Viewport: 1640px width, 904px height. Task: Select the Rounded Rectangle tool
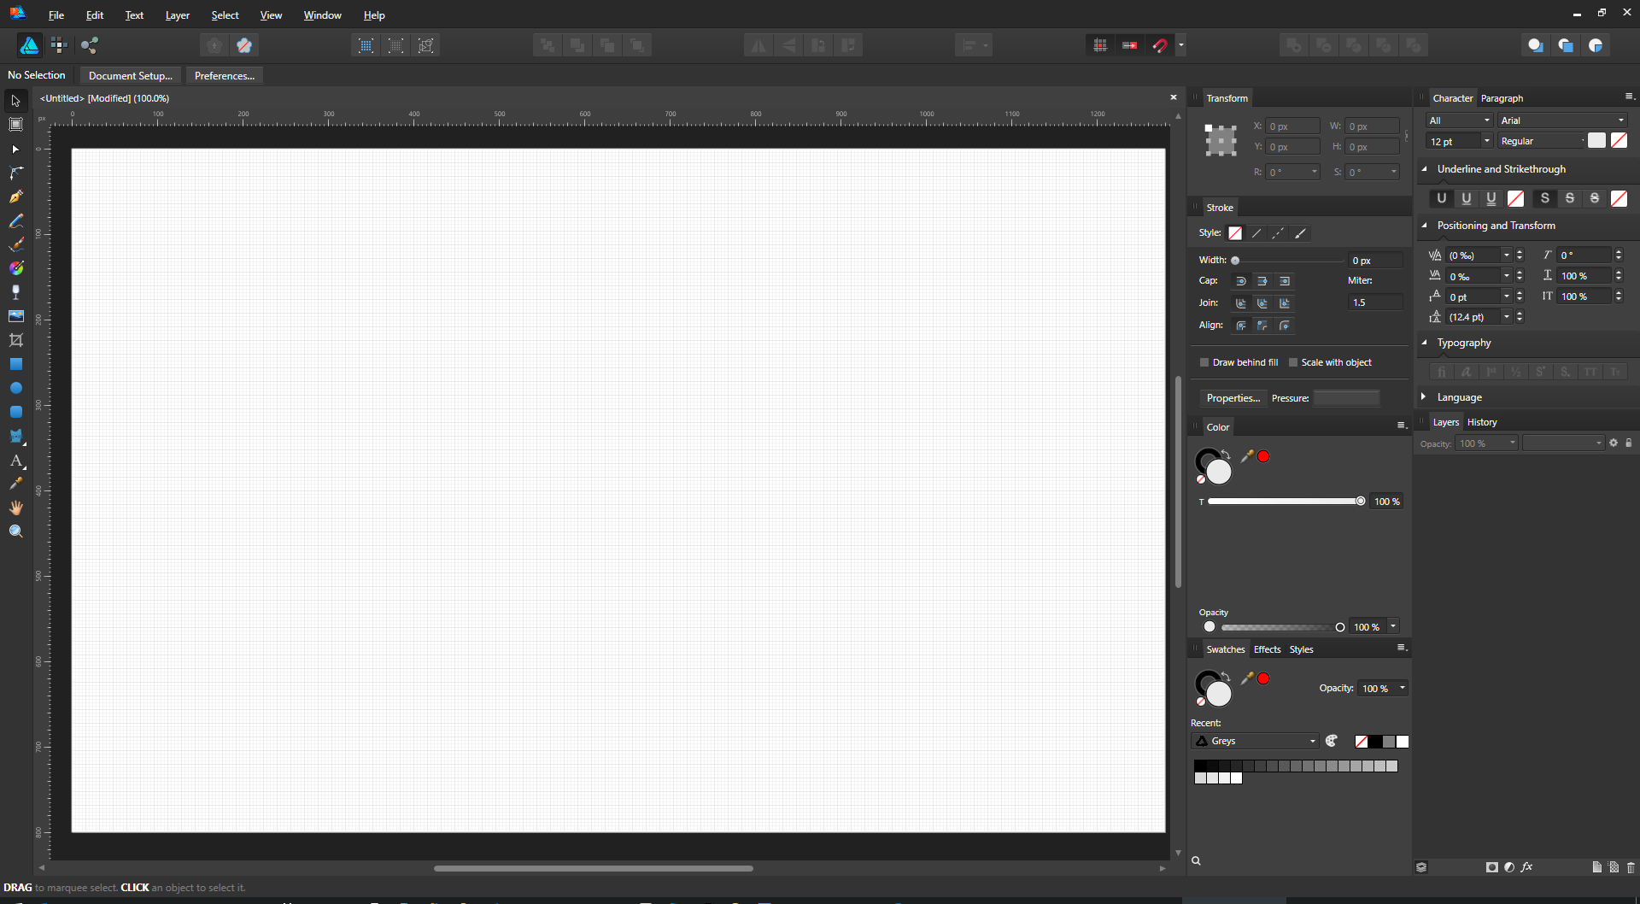[x=15, y=412]
